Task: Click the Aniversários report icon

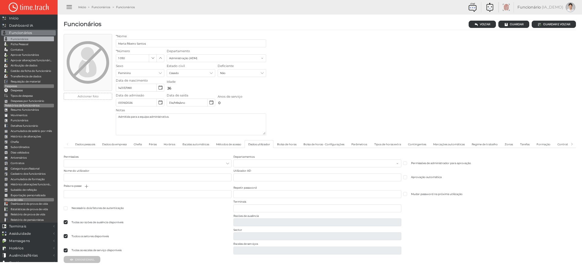Action: [6, 158]
